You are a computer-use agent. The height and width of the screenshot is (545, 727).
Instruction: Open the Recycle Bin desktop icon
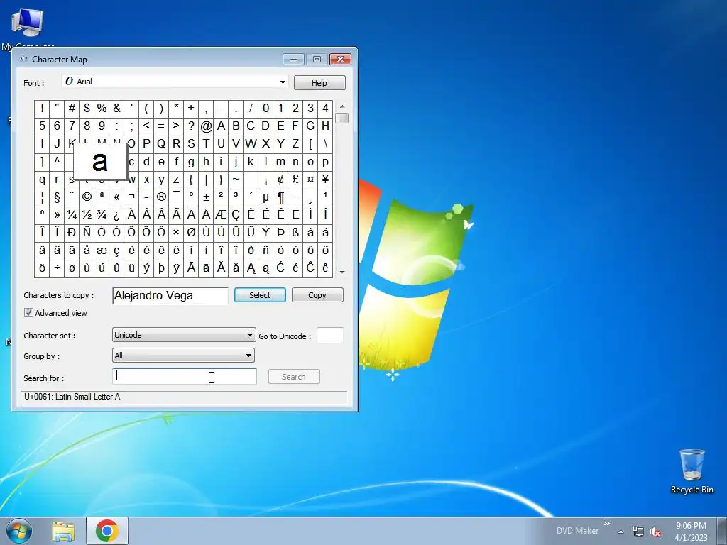pyautogui.click(x=692, y=472)
